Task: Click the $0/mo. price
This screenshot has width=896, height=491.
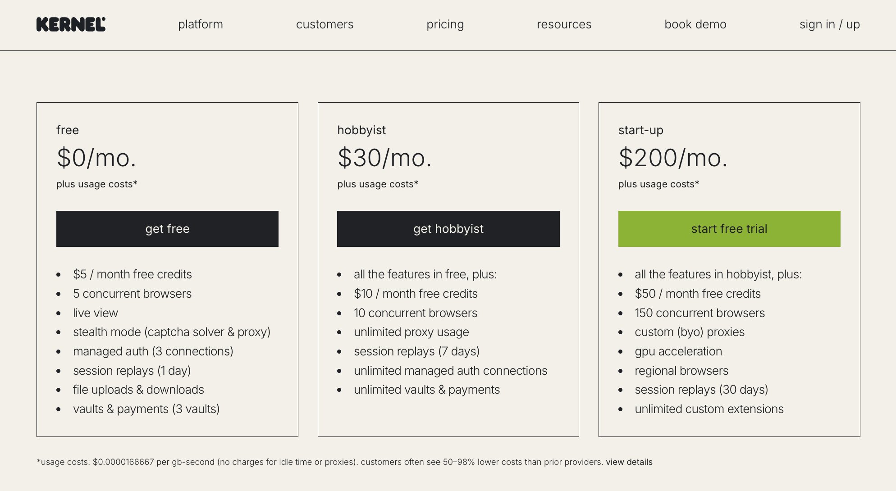Action: [x=96, y=158]
